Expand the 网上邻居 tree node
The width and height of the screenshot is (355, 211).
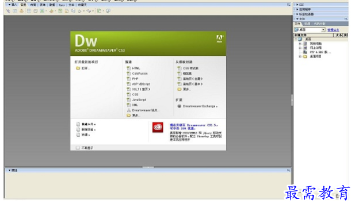(x=300, y=48)
